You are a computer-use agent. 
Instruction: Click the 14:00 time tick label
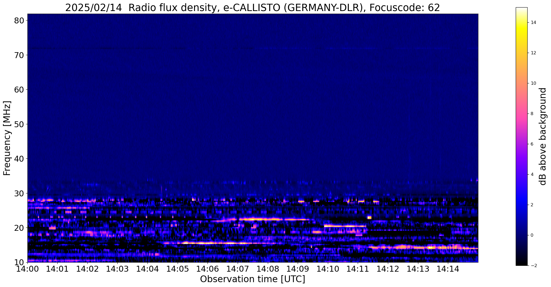coord(28,269)
